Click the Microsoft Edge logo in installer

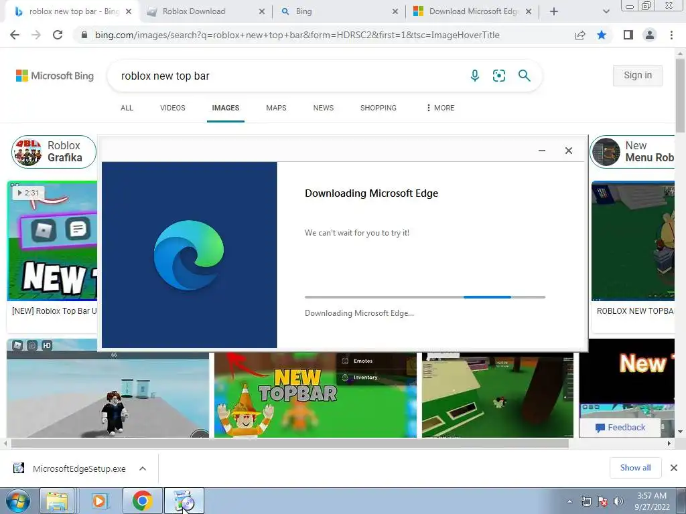point(188,255)
